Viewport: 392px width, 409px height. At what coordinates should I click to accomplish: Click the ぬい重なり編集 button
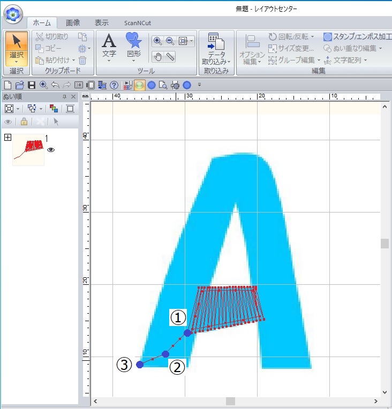[352, 49]
